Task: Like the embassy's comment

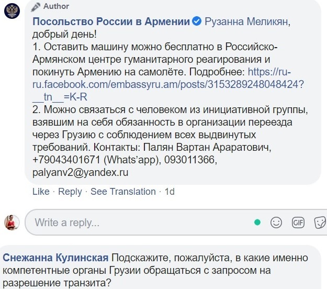Action: click(x=41, y=192)
